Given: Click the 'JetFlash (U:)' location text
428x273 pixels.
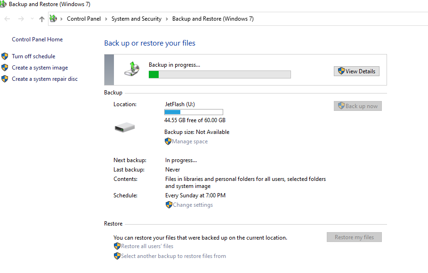Looking at the screenshot, I should pos(180,104).
